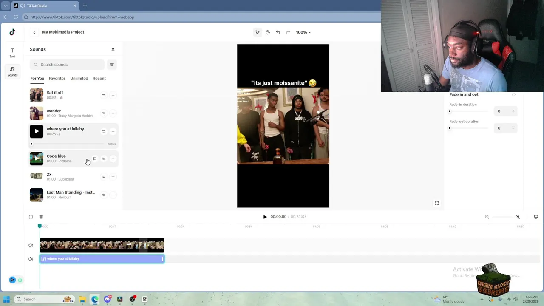Add '2x' sound to timeline
544x306 pixels.
click(x=113, y=177)
